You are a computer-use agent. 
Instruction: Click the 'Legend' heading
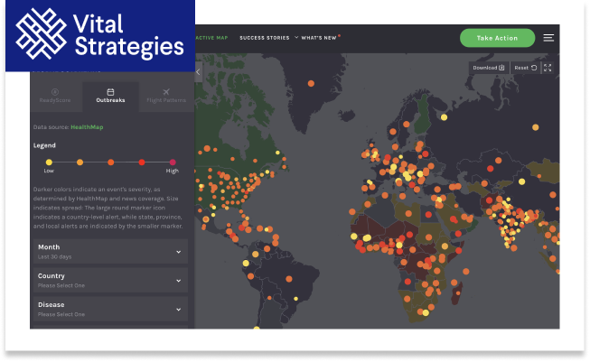click(x=44, y=145)
